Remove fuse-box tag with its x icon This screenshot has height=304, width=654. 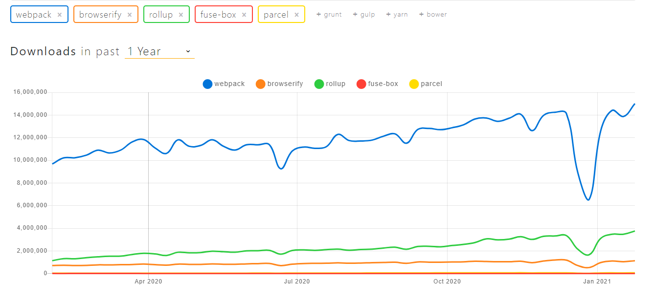point(244,15)
